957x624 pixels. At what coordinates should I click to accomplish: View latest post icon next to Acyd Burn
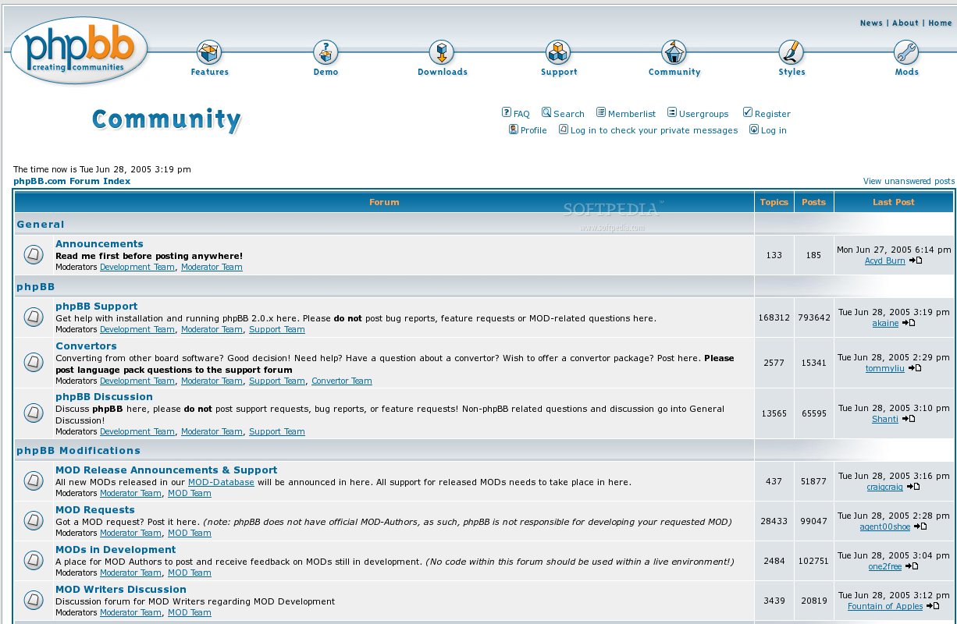click(x=916, y=261)
